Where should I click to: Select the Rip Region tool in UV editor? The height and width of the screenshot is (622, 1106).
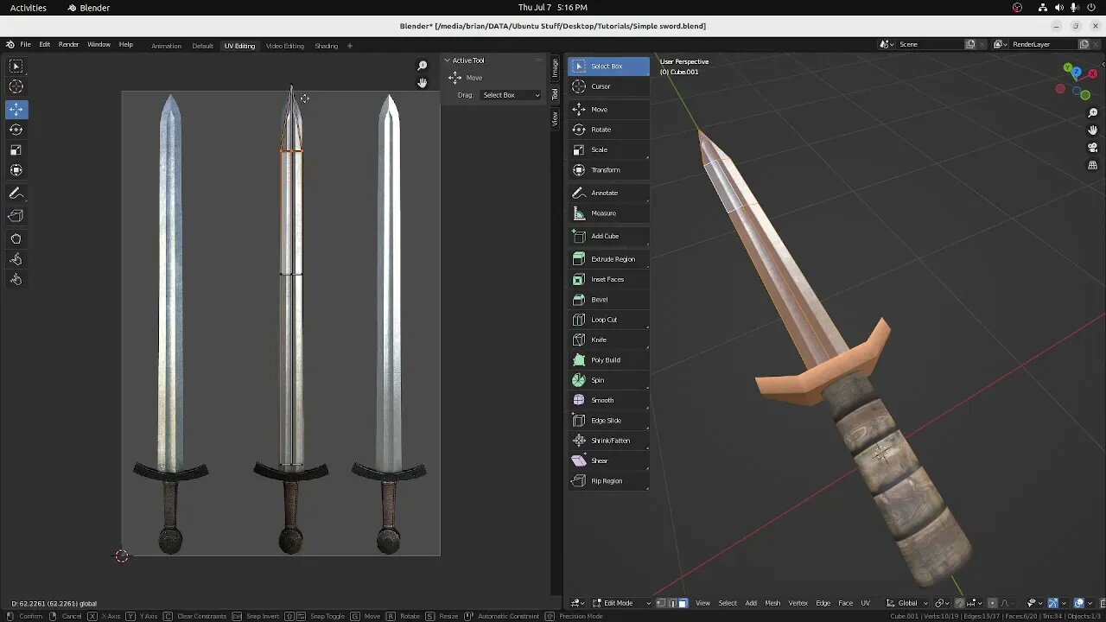tap(16, 216)
